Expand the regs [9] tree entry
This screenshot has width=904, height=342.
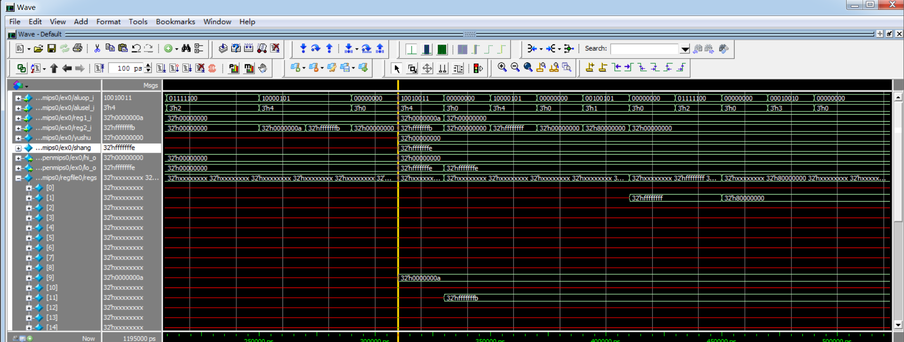(29, 278)
